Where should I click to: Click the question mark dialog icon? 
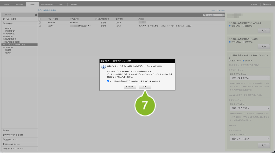pos(103,67)
